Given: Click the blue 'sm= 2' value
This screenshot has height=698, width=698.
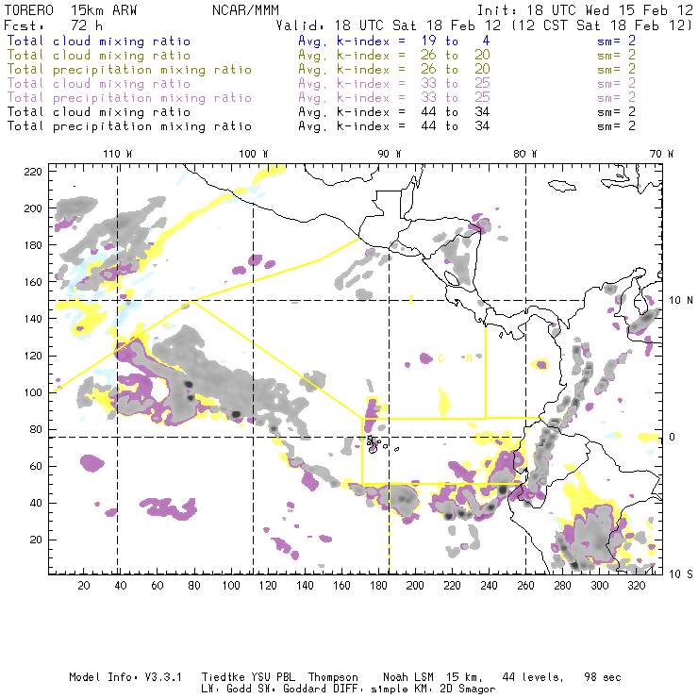Looking at the screenshot, I should pyautogui.click(x=616, y=42).
